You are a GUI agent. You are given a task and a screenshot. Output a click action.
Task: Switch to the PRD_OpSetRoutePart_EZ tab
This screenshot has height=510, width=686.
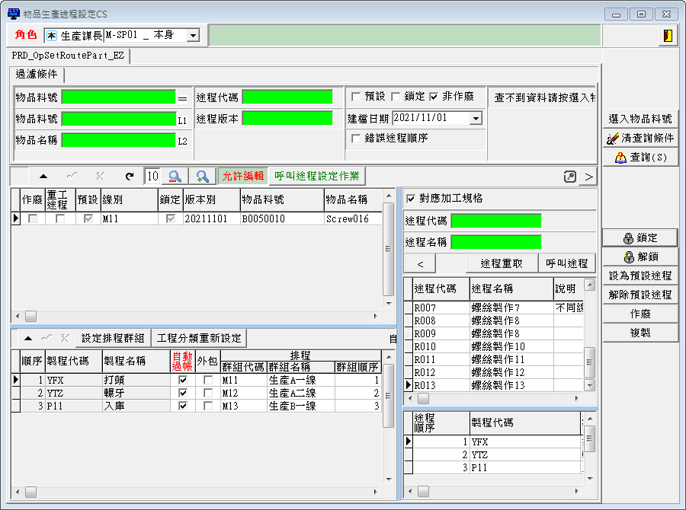(x=70, y=56)
